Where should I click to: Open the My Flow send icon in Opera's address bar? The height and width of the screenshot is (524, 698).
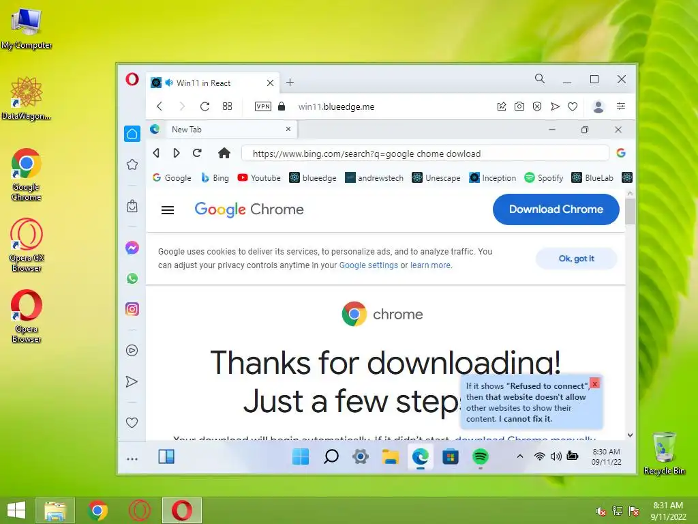pos(555,106)
